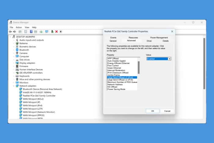Image resolution: width=214 pixels, height=143 pixels.
Task: Expand the Keyboards node arrow
Action: [x=14, y=76]
